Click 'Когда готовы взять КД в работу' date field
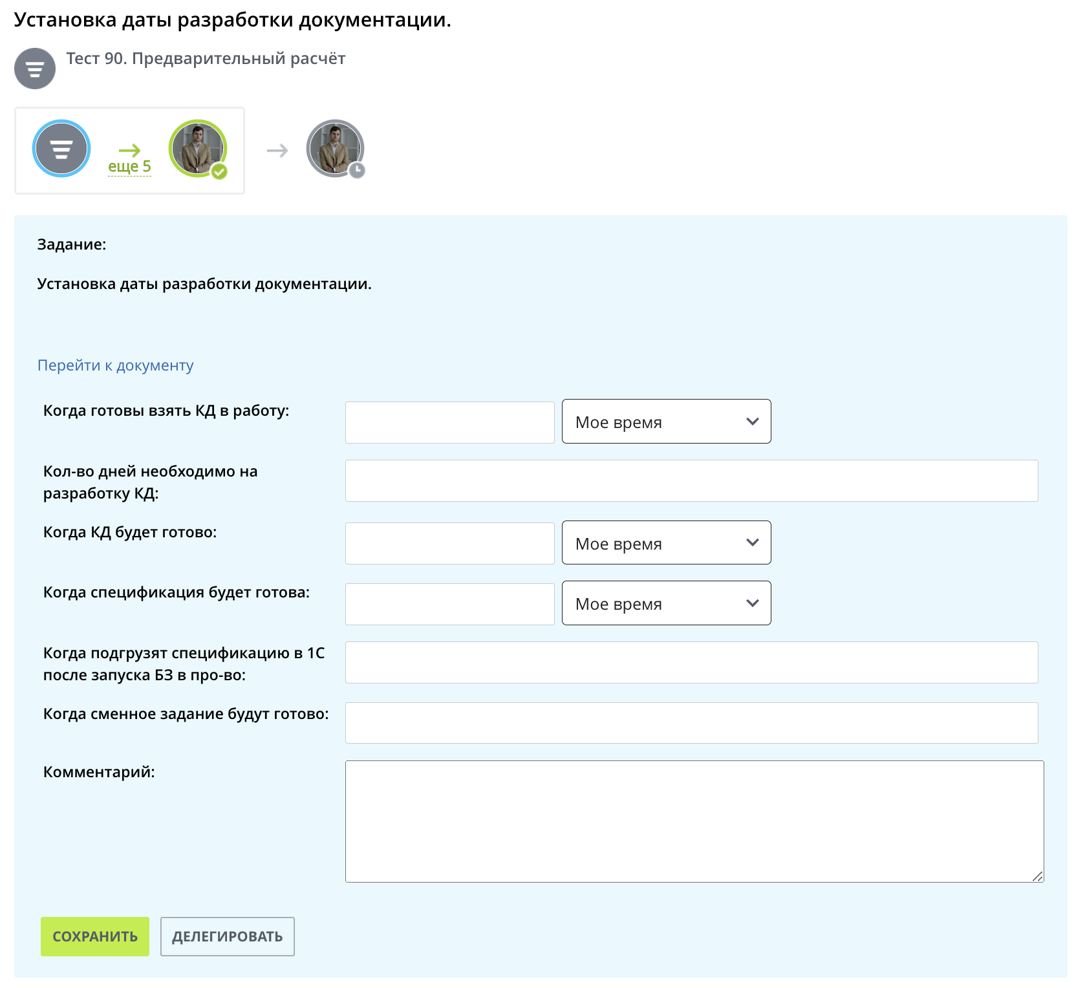This screenshot has width=1085, height=988. (x=449, y=422)
